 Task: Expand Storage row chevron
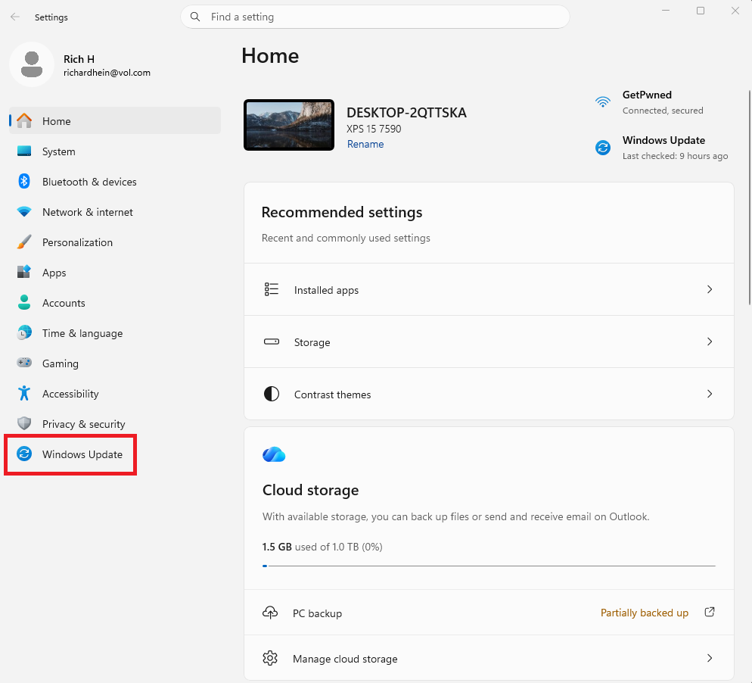pyautogui.click(x=710, y=341)
